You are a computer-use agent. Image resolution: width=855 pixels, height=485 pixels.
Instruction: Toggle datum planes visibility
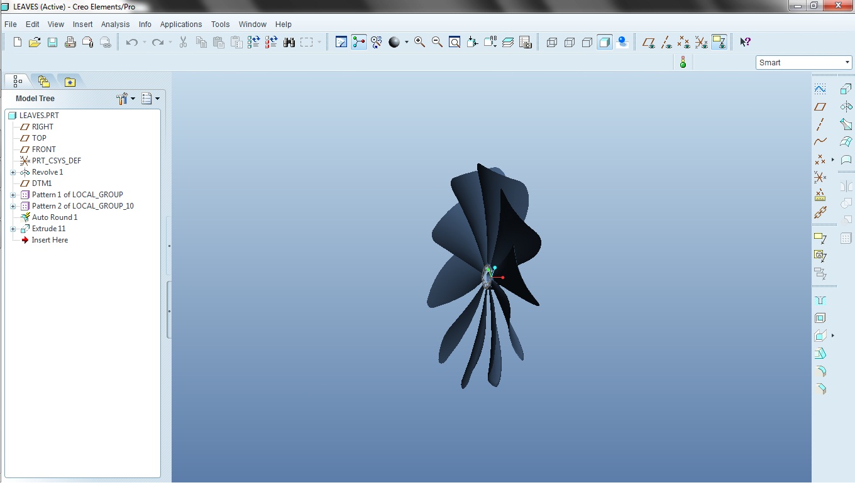pyautogui.click(x=649, y=42)
